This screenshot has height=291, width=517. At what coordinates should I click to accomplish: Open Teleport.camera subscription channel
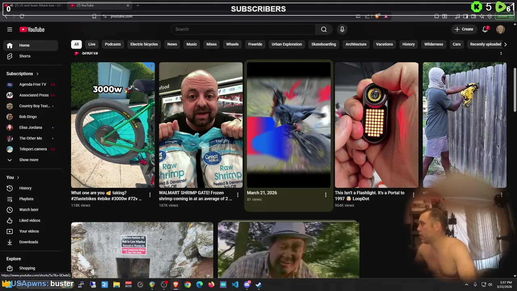[31, 149]
